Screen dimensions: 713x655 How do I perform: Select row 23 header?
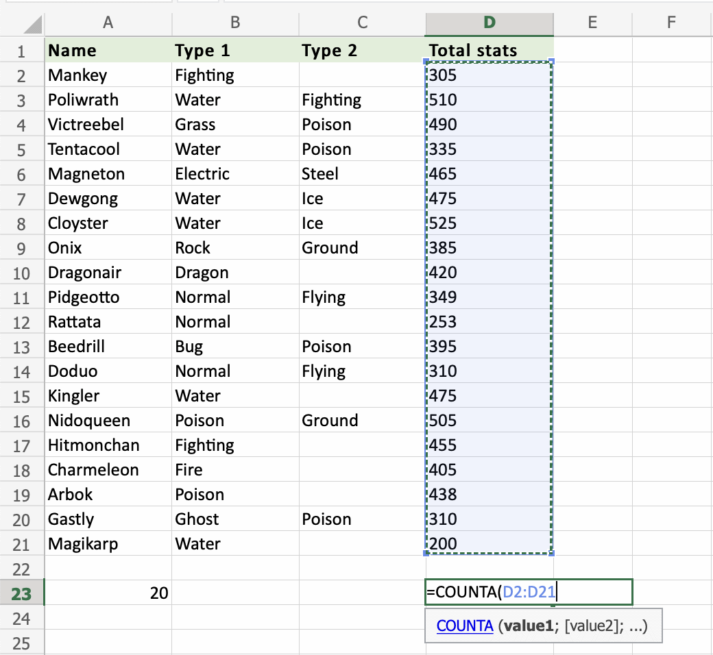(22, 593)
